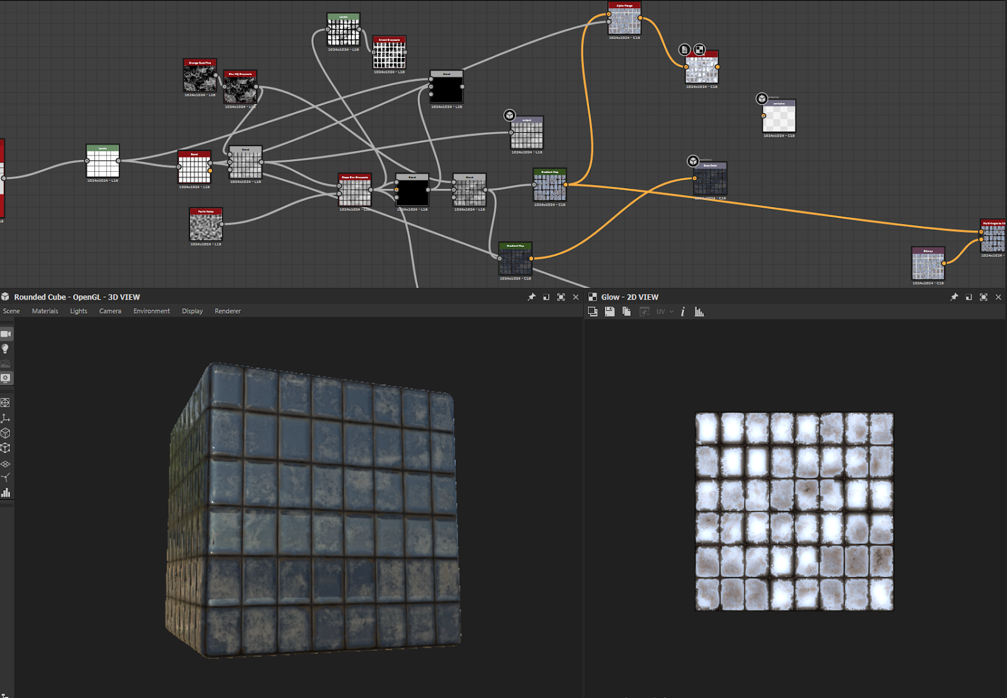Select the emissive checkerboard output node

pyautogui.click(x=779, y=116)
